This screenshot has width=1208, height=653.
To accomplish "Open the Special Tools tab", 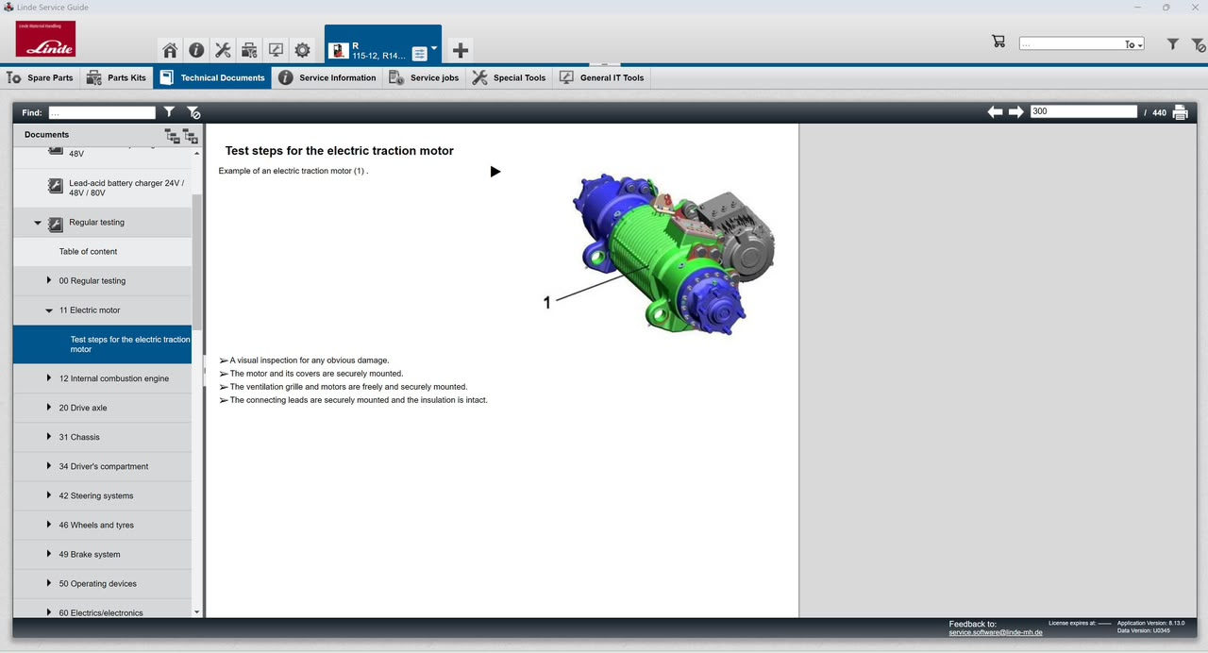I will (x=509, y=78).
